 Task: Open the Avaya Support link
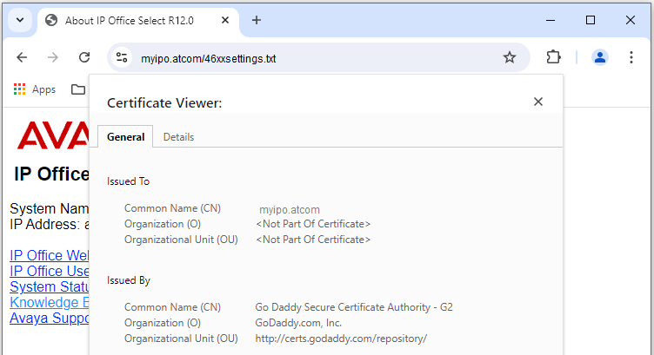tap(50, 319)
